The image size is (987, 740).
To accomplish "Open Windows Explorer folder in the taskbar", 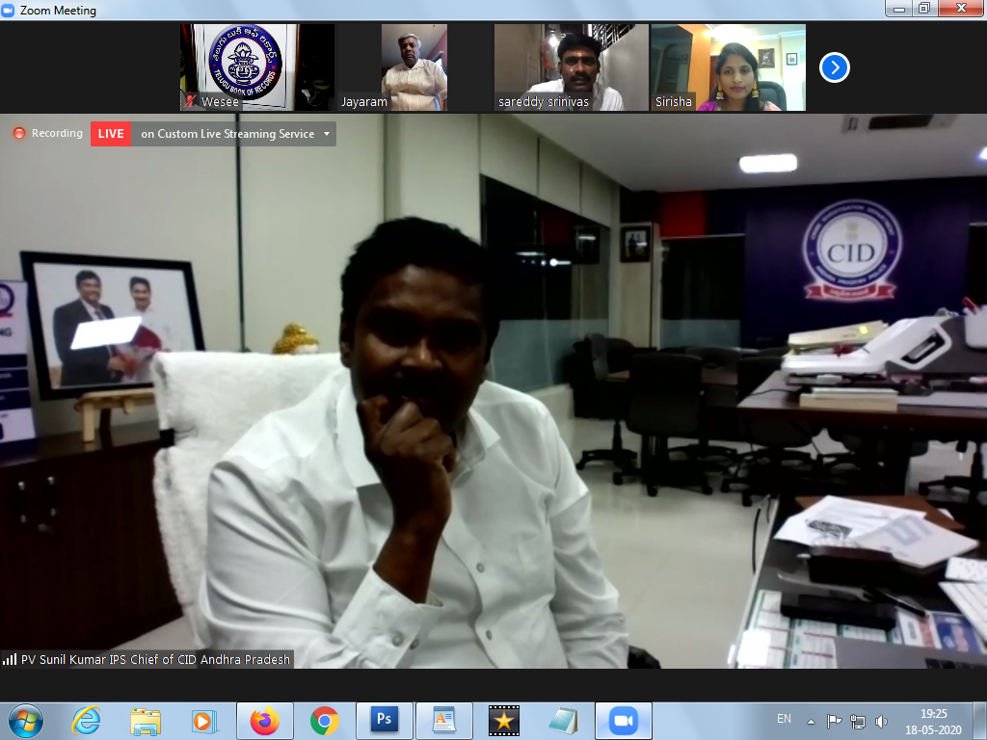I will pyautogui.click(x=146, y=720).
